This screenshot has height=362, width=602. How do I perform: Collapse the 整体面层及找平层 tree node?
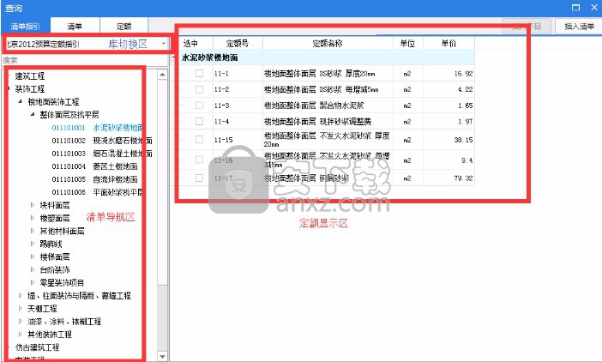pyautogui.click(x=33, y=114)
